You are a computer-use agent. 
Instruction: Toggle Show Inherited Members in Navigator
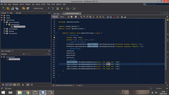3,85
